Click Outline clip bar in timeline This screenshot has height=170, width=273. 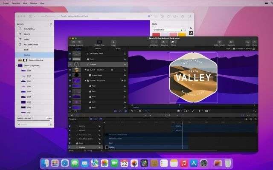pos(146,147)
